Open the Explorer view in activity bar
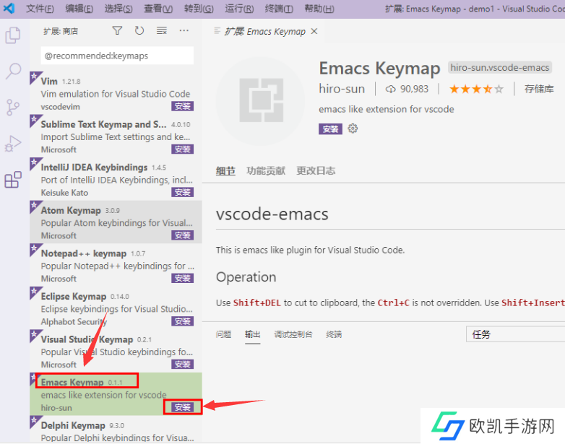This screenshot has width=565, height=444. click(13, 35)
